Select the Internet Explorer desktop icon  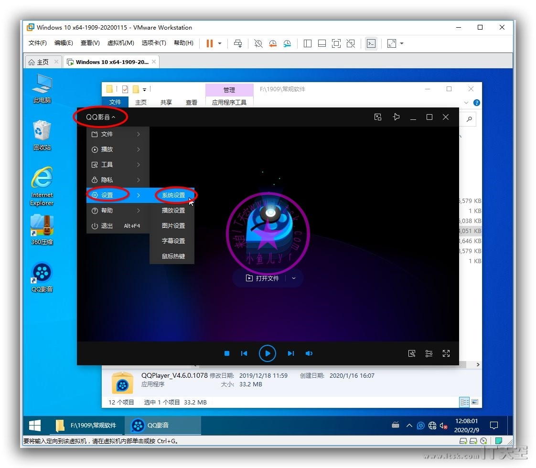(42, 186)
